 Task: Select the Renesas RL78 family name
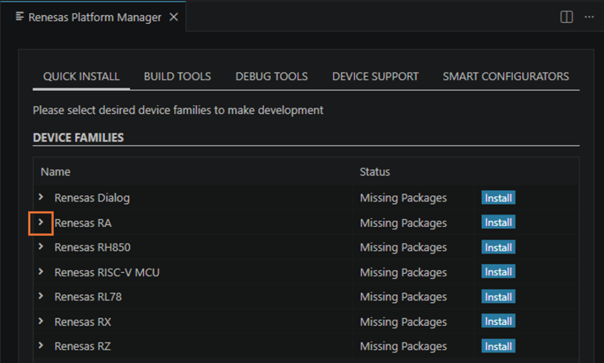click(x=88, y=297)
